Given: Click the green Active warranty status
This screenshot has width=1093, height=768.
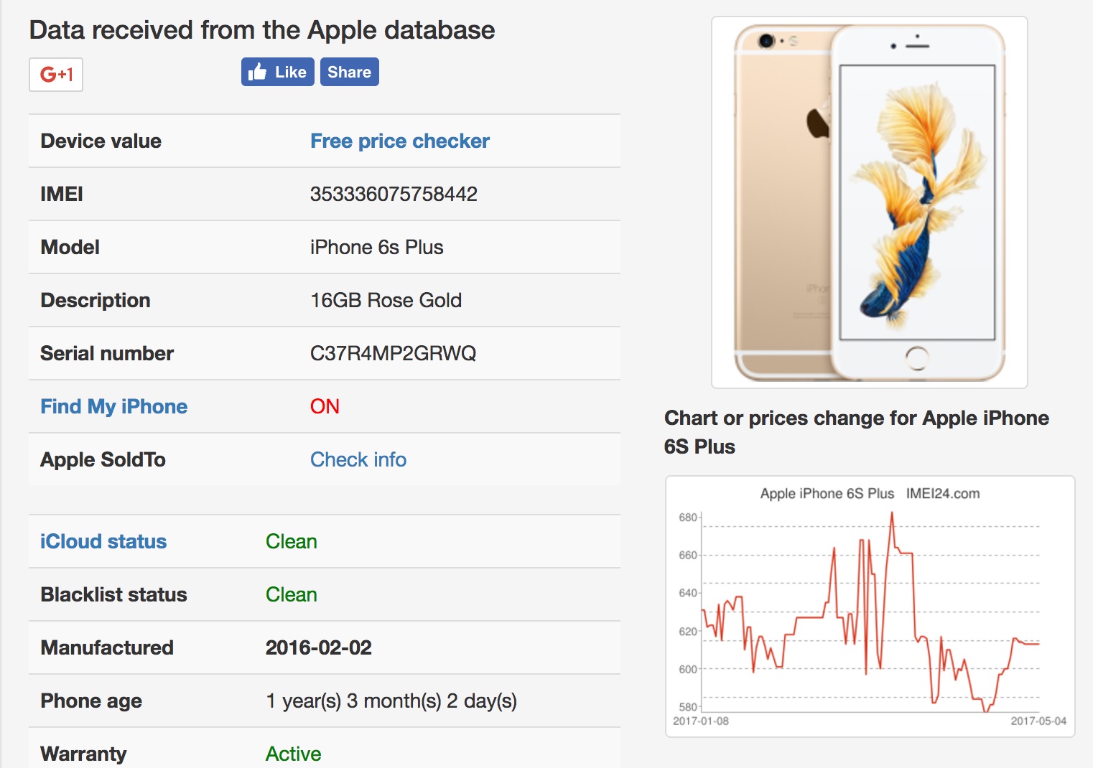Looking at the screenshot, I should pyautogui.click(x=293, y=754).
